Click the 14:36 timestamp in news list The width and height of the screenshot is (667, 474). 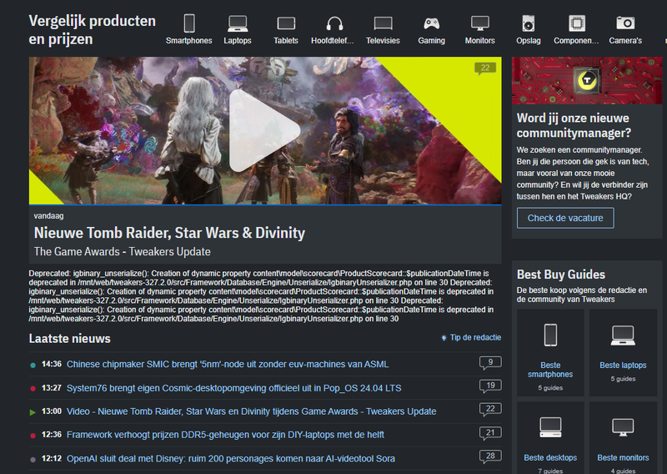point(52,364)
